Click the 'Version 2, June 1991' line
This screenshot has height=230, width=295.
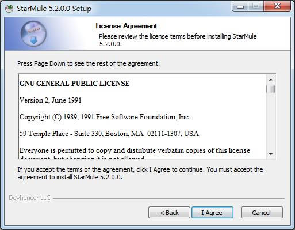(x=51, y=100)
